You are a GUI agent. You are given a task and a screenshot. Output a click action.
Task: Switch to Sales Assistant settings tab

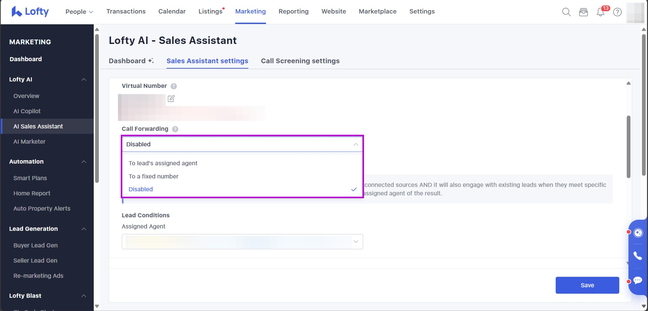point(207,61)
